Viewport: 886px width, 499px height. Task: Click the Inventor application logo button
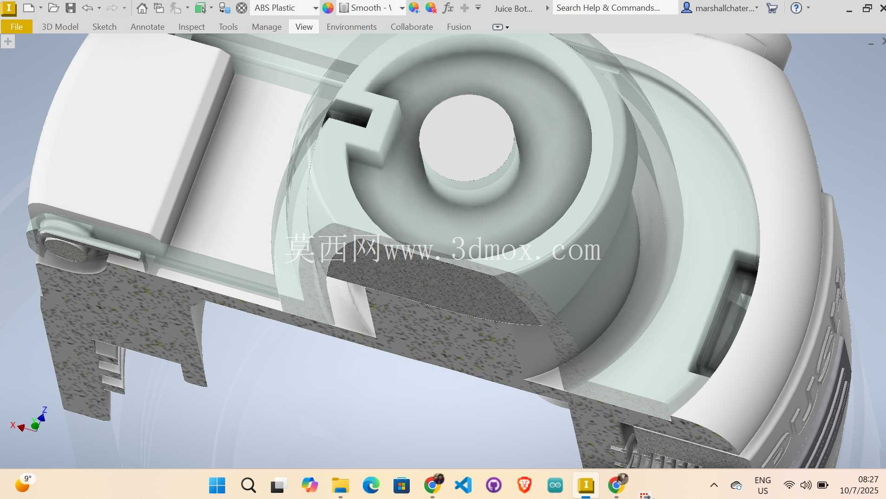click(8, 8)
